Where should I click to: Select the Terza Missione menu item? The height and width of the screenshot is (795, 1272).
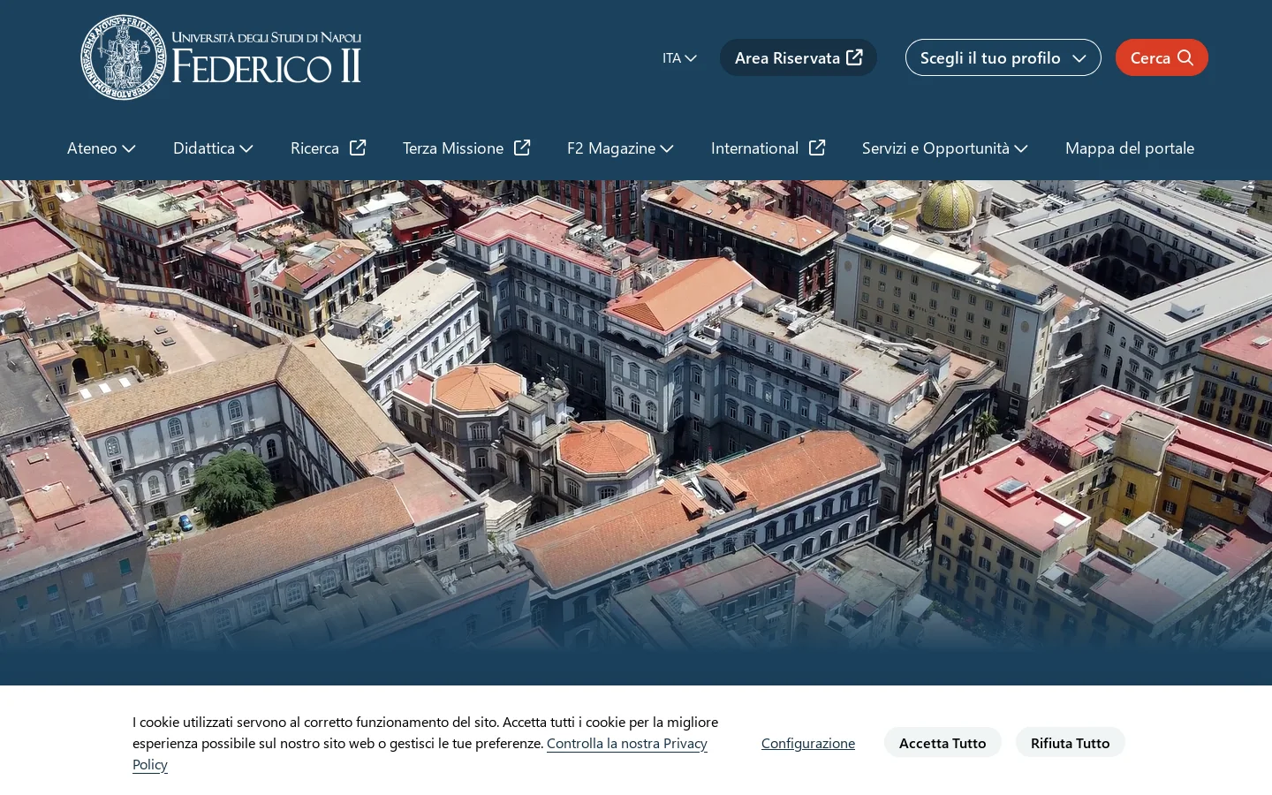click(x=453, y=148)
